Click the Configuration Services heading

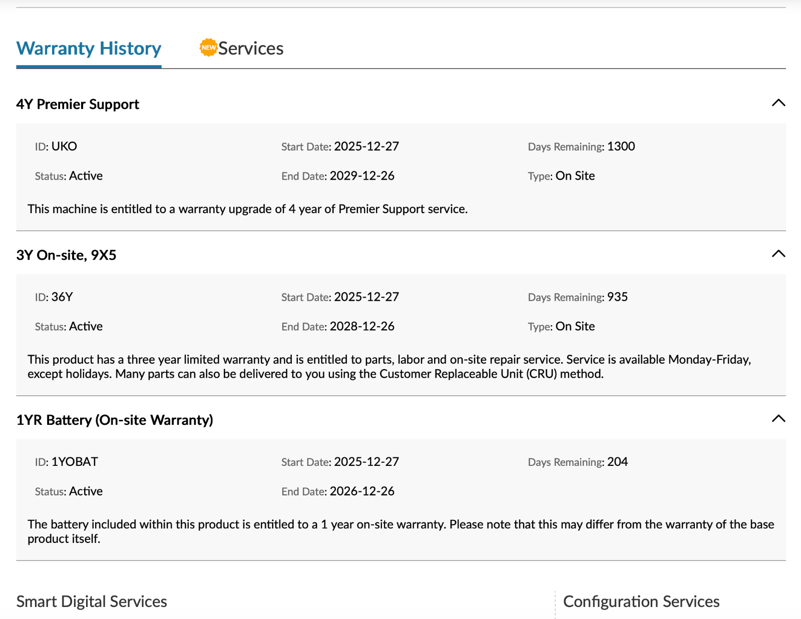click(x=641, y=601)
